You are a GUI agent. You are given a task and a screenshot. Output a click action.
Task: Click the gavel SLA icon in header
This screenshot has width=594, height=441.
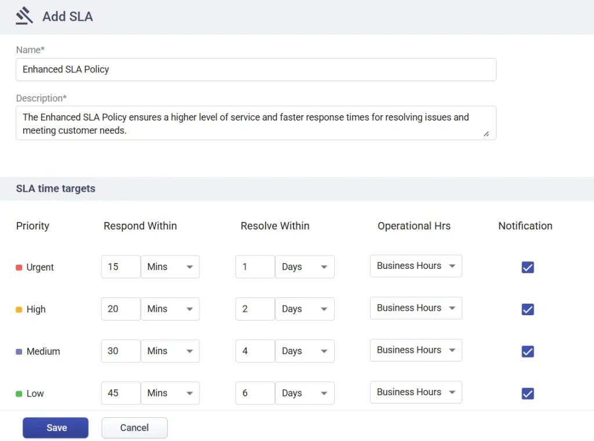[x=24, y=16]
